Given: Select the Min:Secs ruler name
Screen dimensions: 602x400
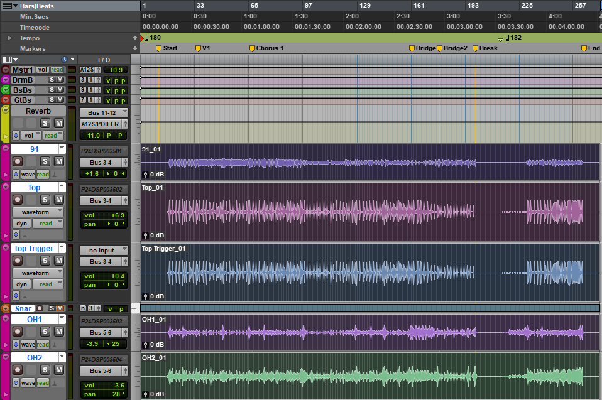Looking at the screenshot, I should pos(35,16).
